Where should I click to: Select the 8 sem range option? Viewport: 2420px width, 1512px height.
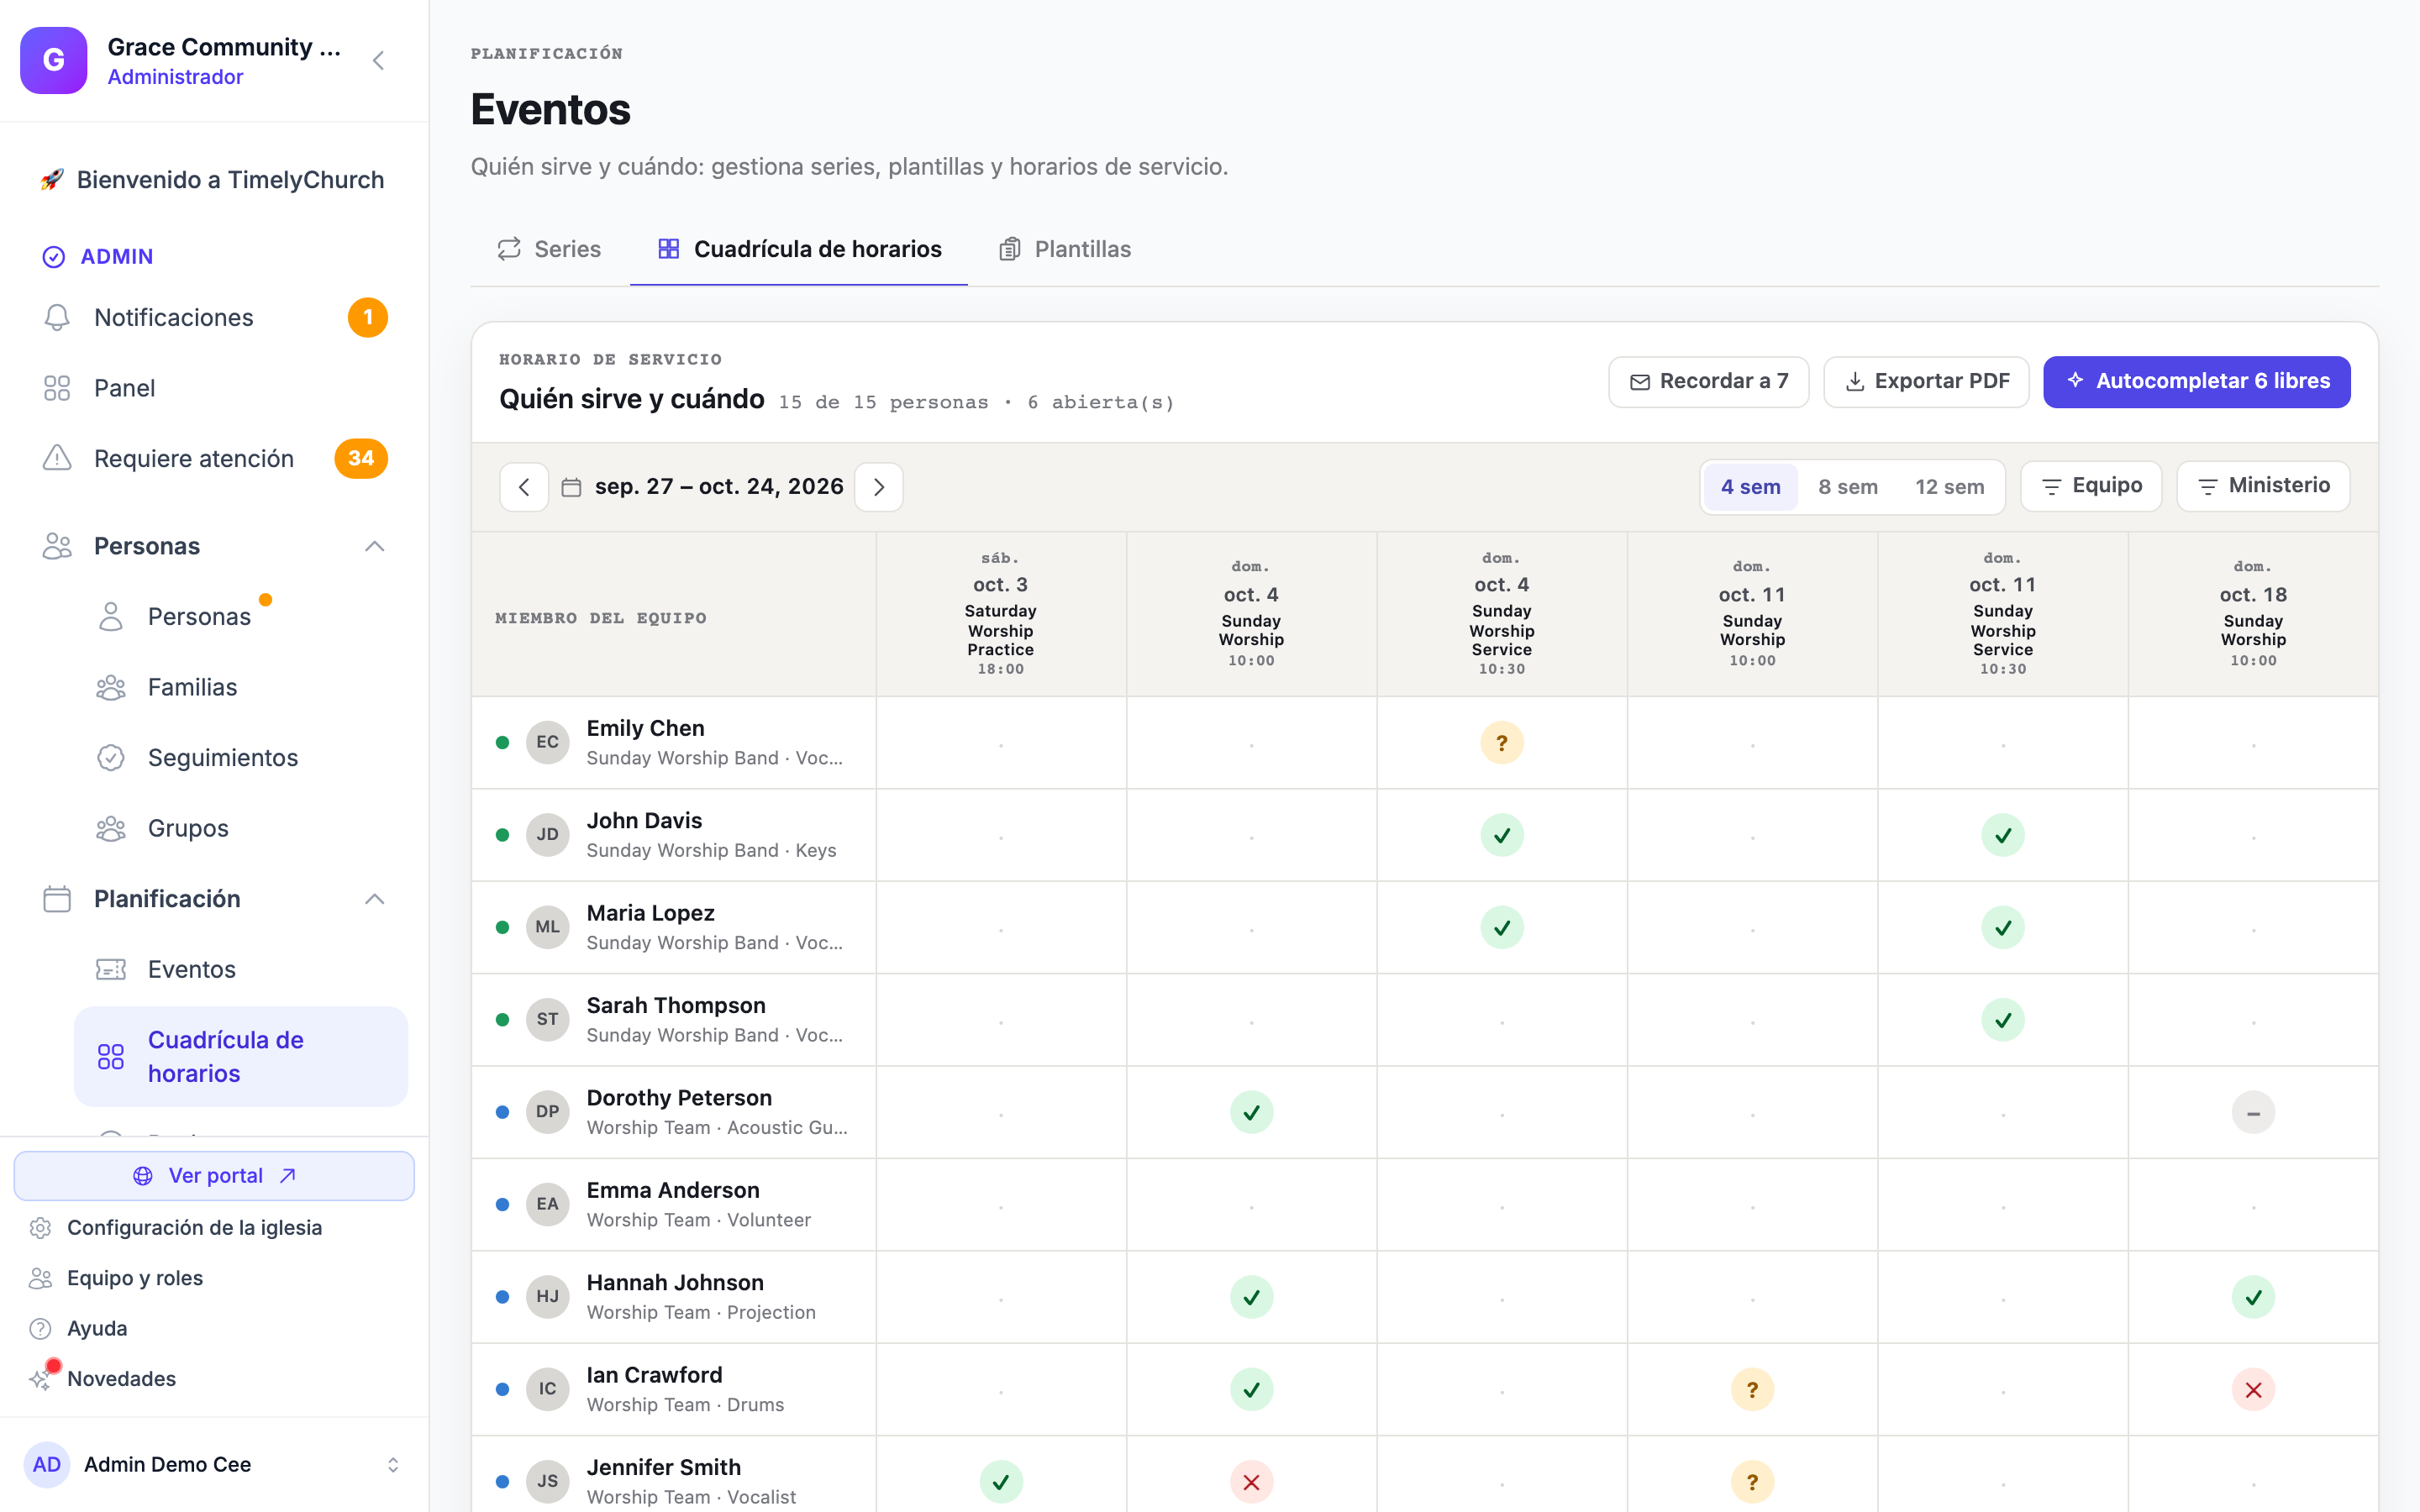click(1847, 487)
